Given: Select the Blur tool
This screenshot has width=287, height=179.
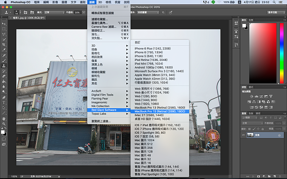Looking at the screenshot, I should pyautogui.click(x=4, y=87).
